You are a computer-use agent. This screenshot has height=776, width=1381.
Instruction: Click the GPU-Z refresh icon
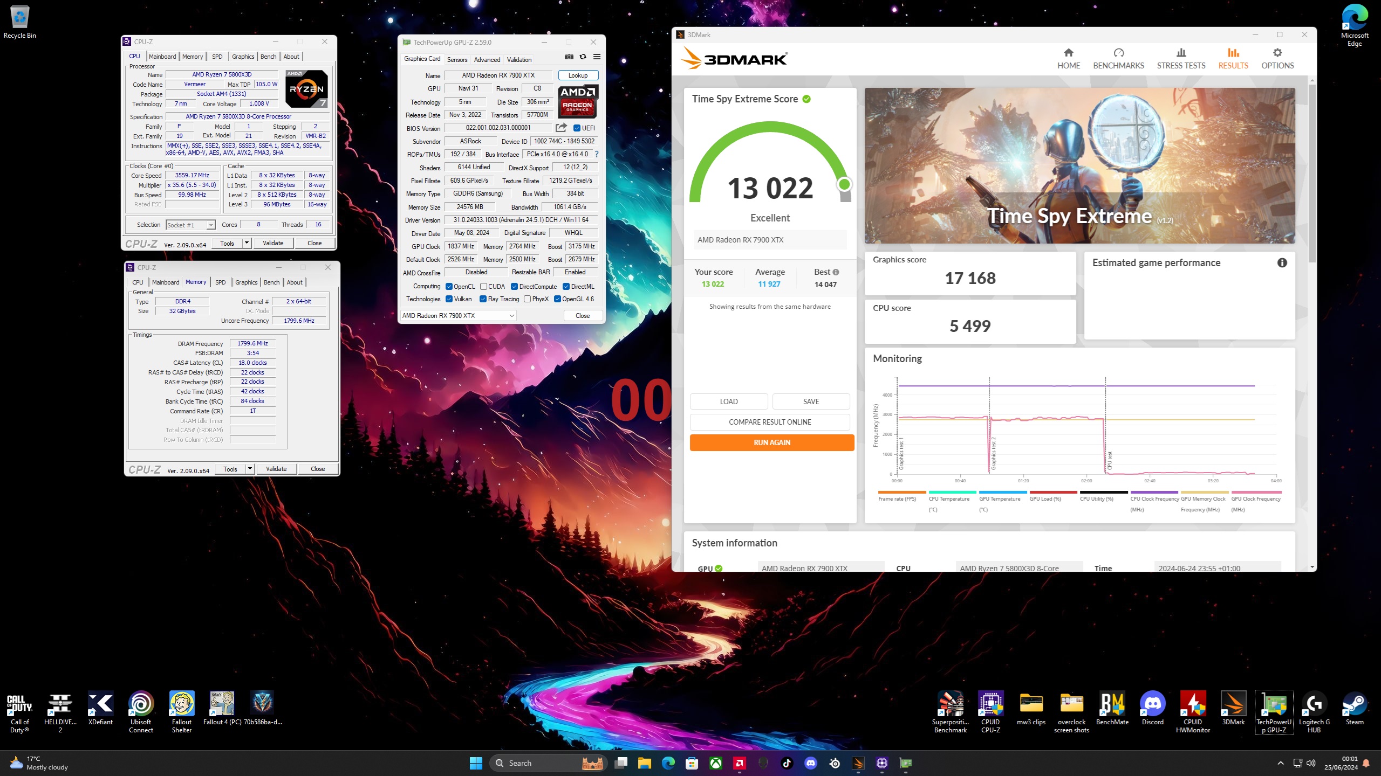pos(583,57)
